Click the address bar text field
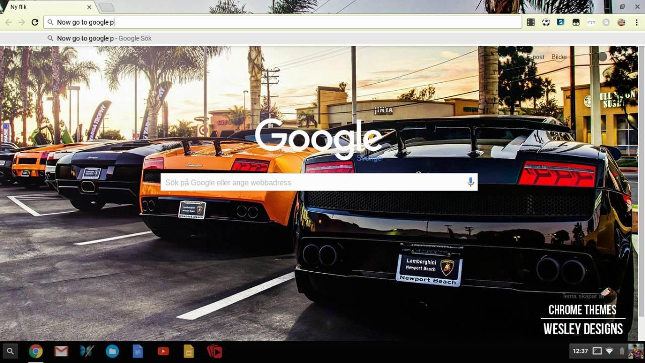Screen dimensions: 645x363 [x=283, y=22]
